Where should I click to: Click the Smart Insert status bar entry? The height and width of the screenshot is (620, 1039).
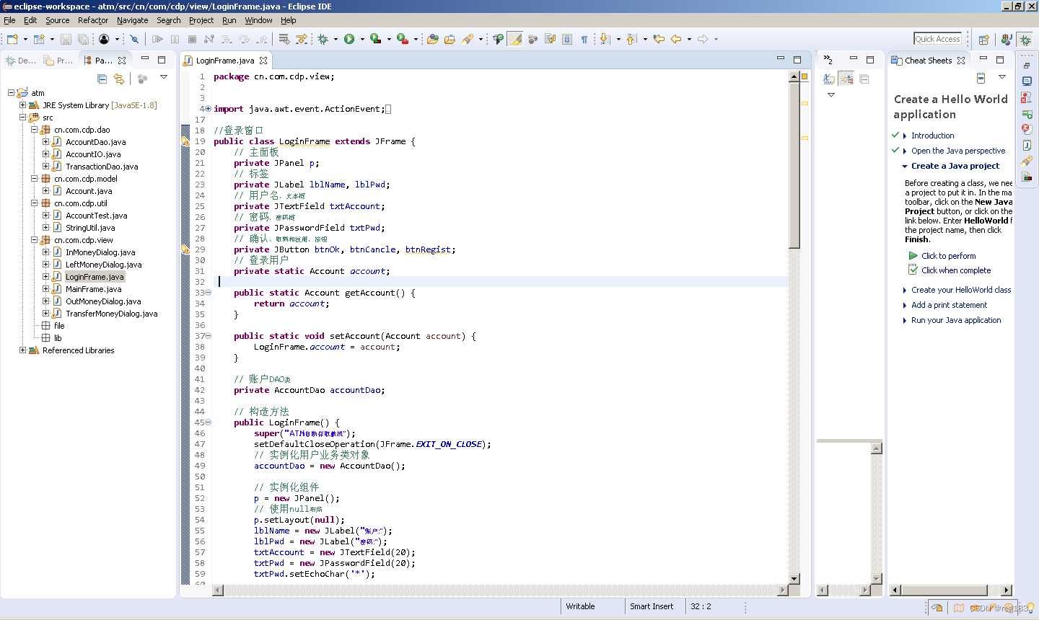(652, 606)
